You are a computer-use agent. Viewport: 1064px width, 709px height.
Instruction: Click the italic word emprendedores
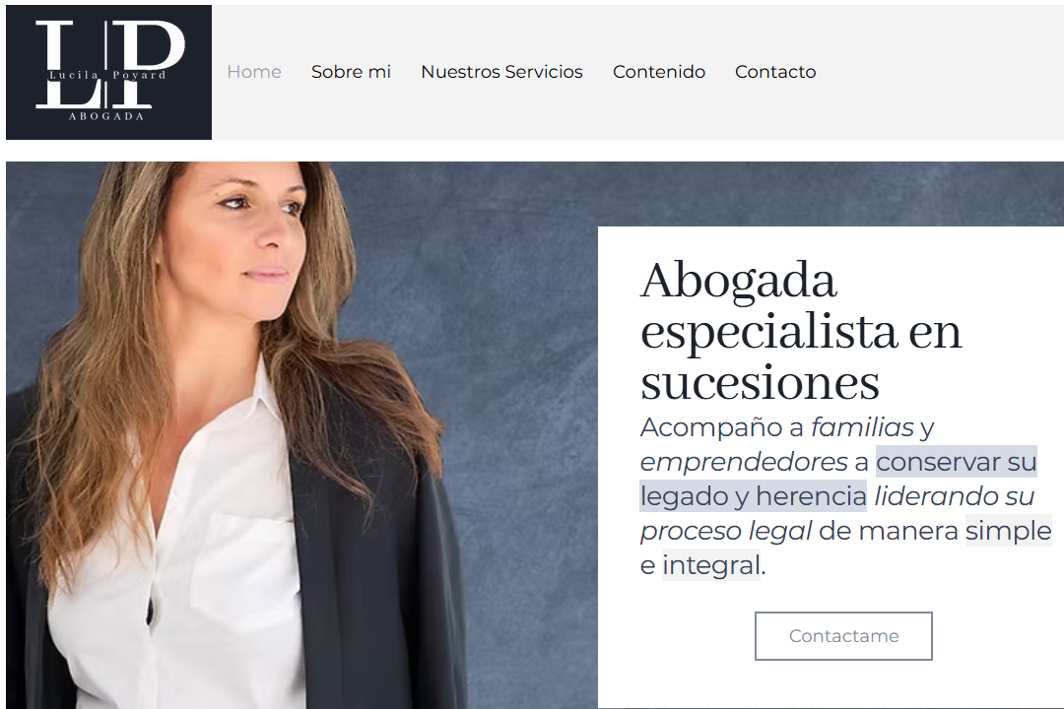(x=744, y=462)
